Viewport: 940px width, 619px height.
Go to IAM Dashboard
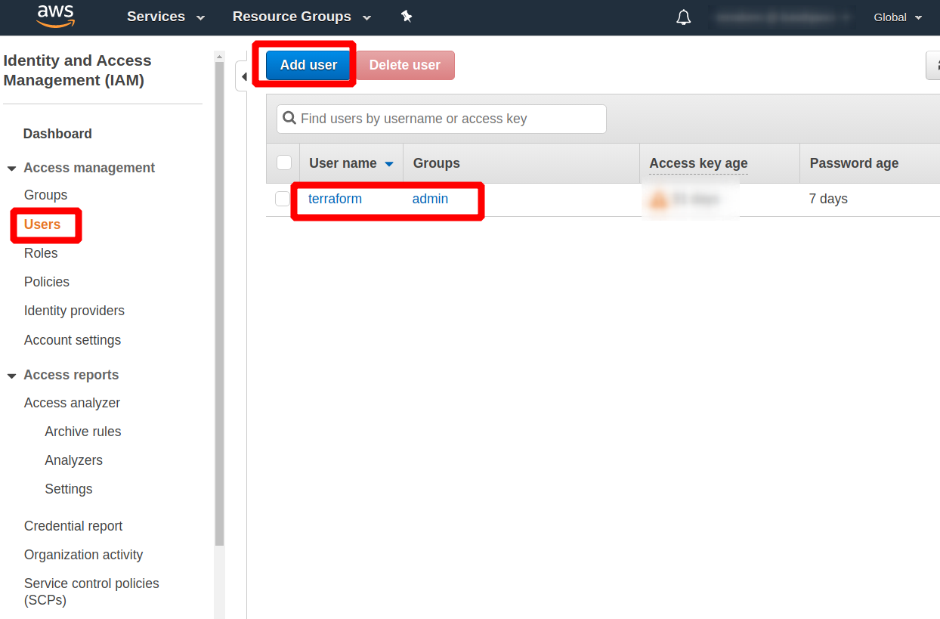[57, 134]
